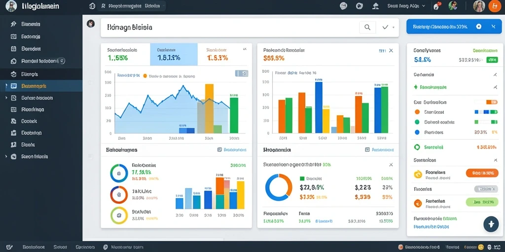Toggle the green square legend by the large donut

(302, 178)
